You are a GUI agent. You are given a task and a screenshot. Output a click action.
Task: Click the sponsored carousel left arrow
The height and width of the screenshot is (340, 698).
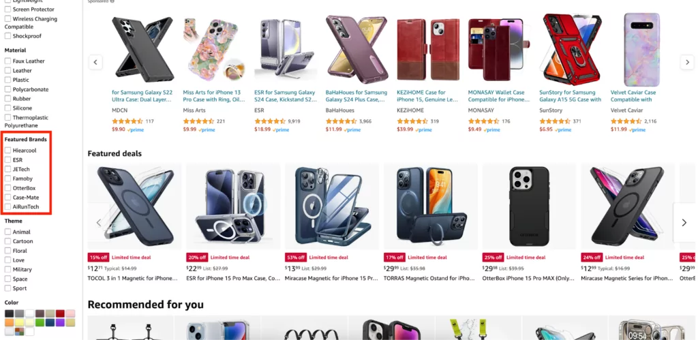coord(95,62)
